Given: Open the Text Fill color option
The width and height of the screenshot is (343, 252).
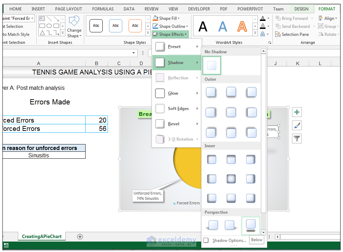Looking at the screenshot, I should (x=265, y=18).
